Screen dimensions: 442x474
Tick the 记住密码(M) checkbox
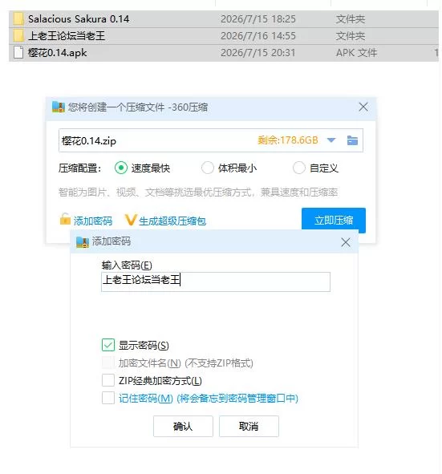(108, 398)
